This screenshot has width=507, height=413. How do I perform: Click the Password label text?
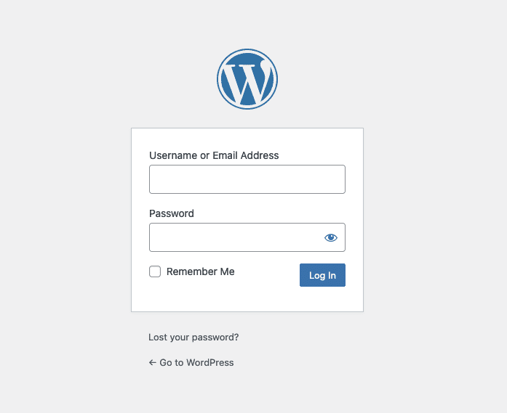pyautogui.click(x=172, y=213)
